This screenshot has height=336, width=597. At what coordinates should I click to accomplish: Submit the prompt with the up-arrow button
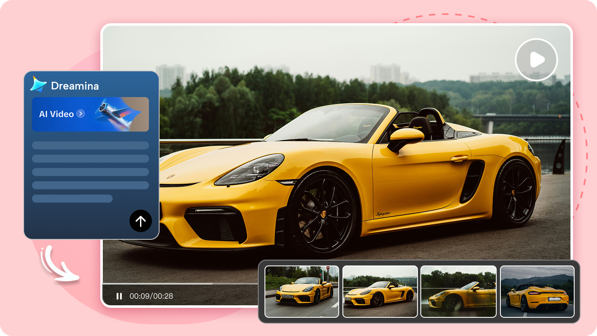tap(141, 221)
